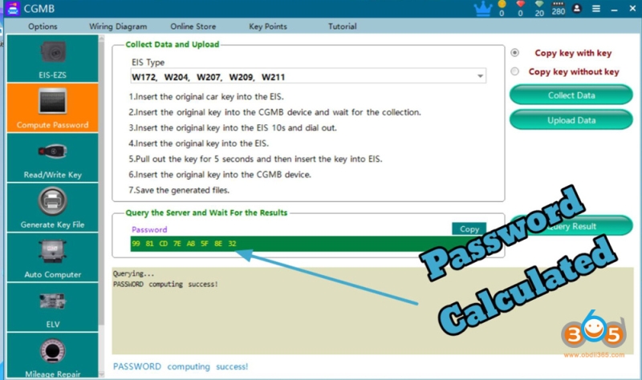Image resolution: width=642 pixels, height=380 pixels.
Task: Click the green password field
Action: [308, 244]
